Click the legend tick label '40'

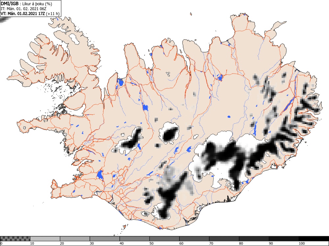121,243
